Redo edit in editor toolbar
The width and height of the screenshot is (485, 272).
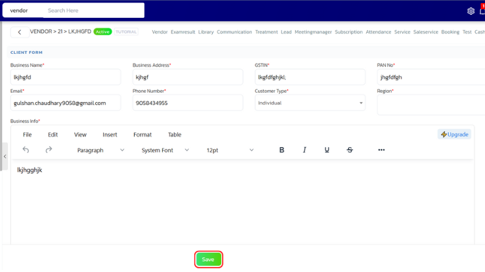(x=49, y=150)
